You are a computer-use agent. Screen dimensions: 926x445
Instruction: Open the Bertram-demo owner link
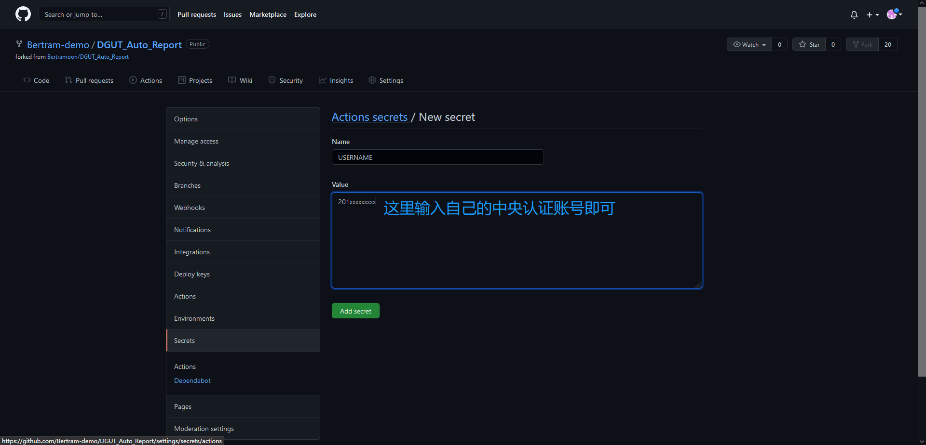pyautogui.click(x=58, y=45)
